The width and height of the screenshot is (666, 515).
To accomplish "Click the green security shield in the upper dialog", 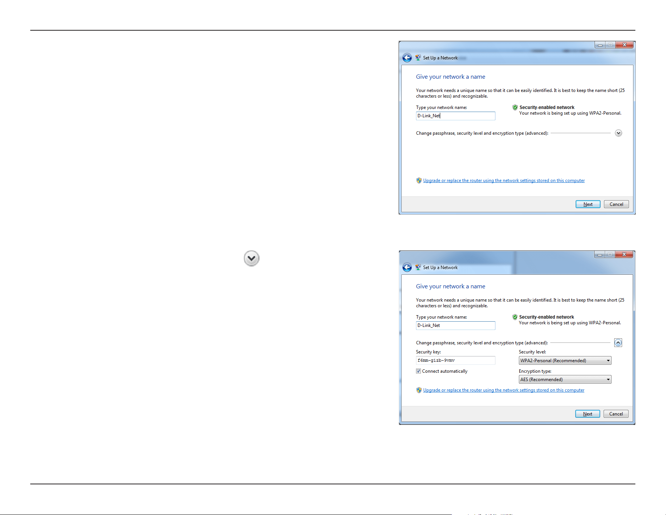I will point(515,107).
